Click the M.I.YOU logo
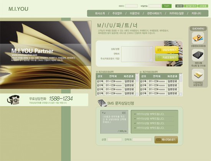This screenshot has width=211, height=161. 18,9
